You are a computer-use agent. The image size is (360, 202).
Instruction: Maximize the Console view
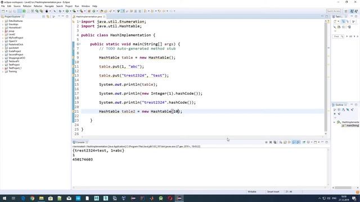(327, 142)
